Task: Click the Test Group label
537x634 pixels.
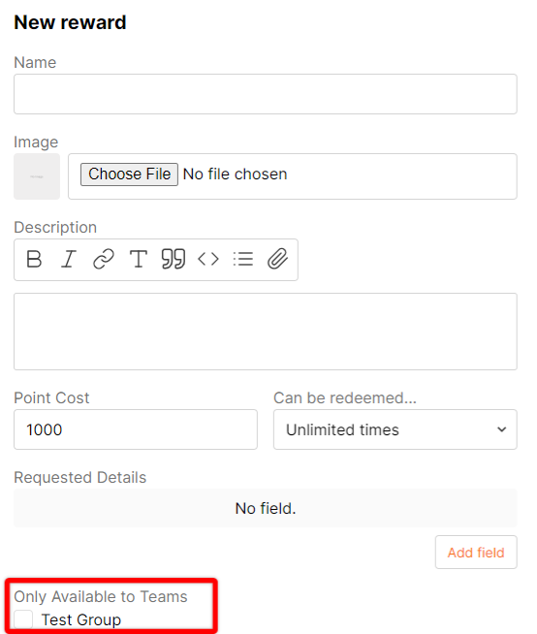Action: coord(81,619)
